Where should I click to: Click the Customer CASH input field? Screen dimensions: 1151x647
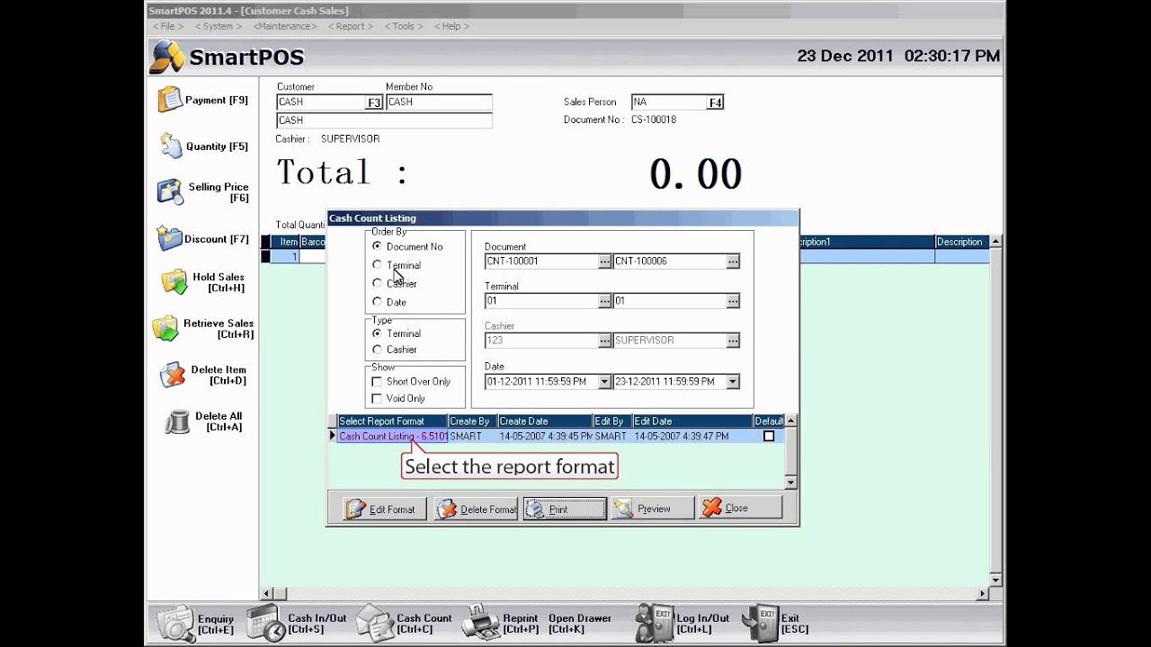click(321, 102)
